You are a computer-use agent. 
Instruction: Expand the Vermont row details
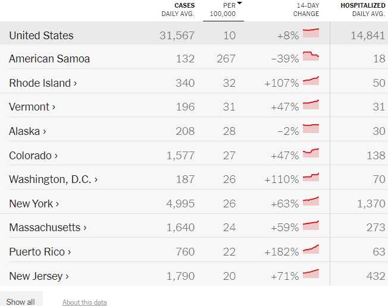click(32, 107)
